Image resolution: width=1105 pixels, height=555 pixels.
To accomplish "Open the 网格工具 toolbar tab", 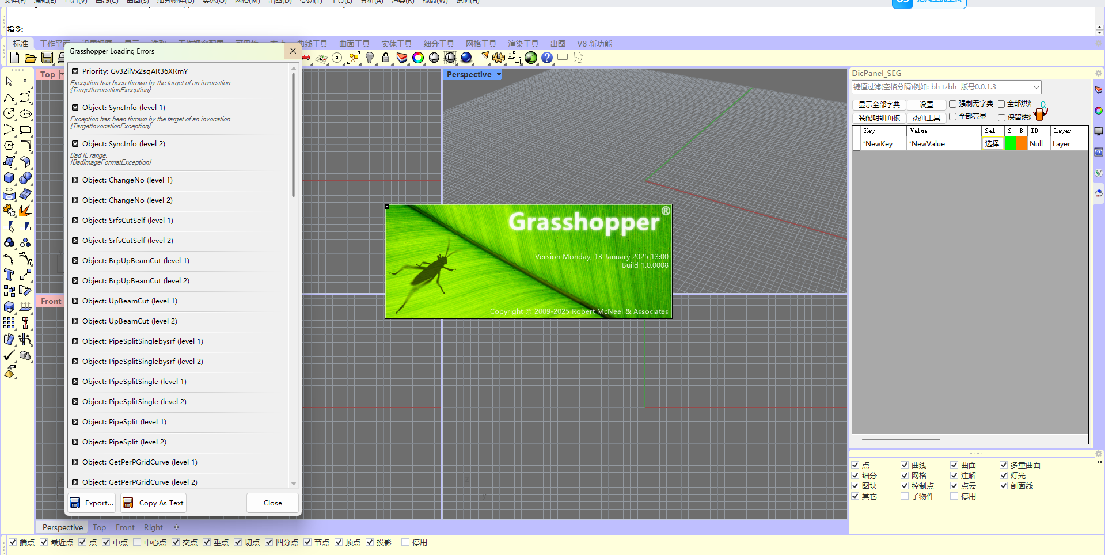I will click(481, 44).
